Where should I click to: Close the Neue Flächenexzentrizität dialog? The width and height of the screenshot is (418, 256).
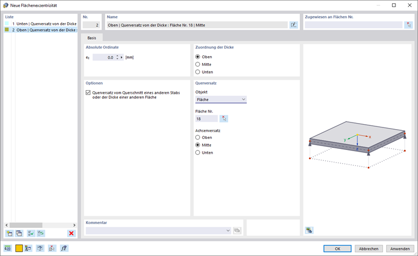pyautogui.click(x=409, y=5)
